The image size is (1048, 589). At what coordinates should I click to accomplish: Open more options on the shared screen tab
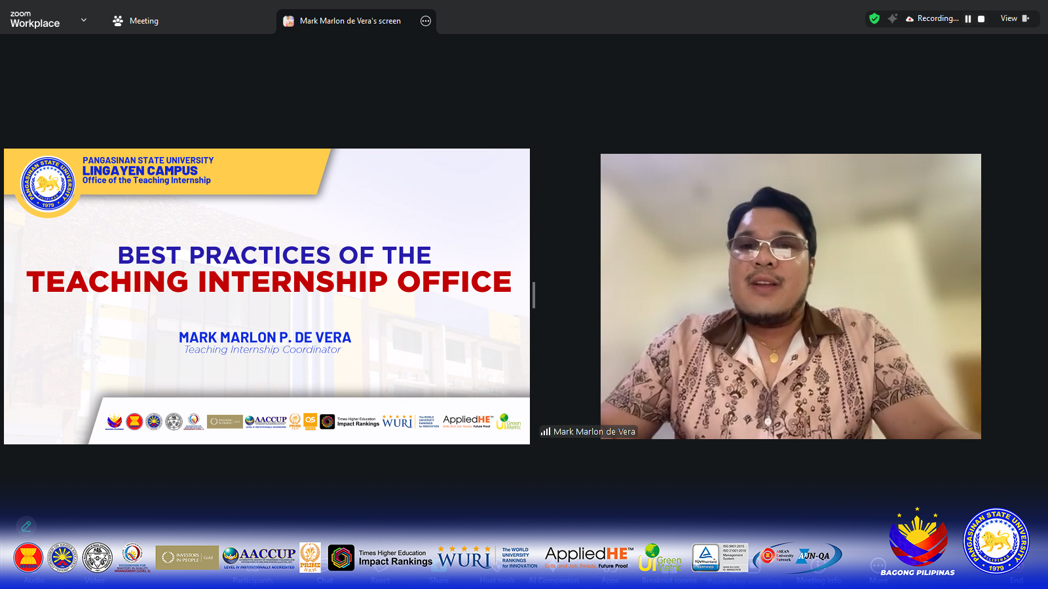coord(426,21)
